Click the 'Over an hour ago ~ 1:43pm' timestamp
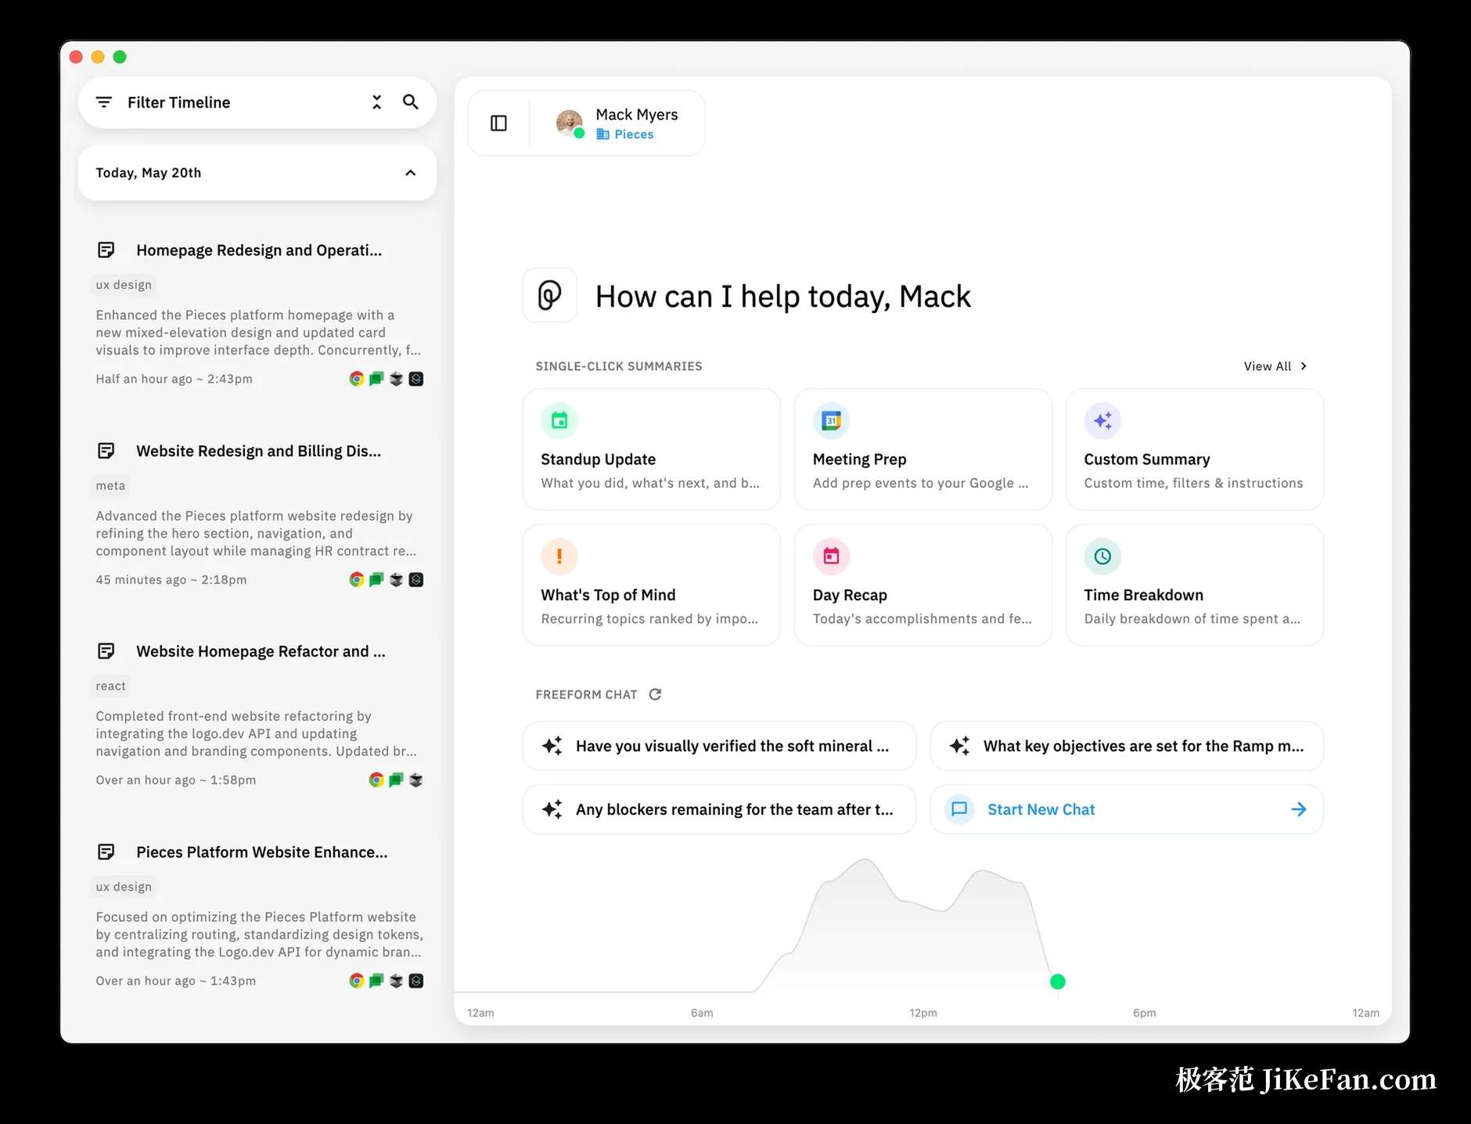The width and height of the screenshot is (1471, 1124). (176, 981)
